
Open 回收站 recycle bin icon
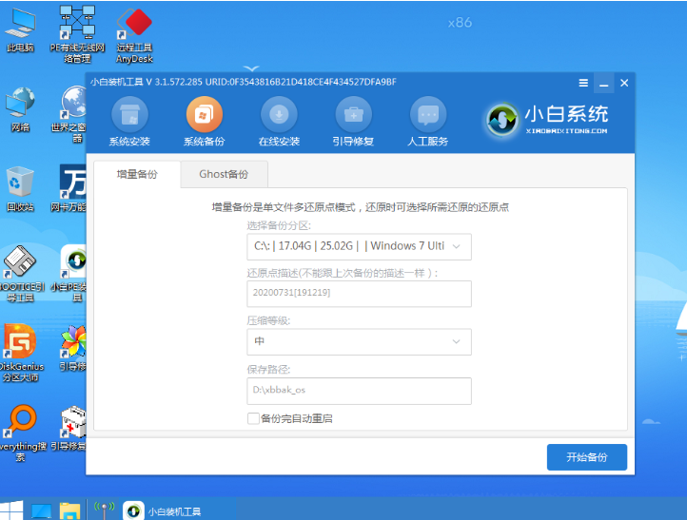(20, 189)
